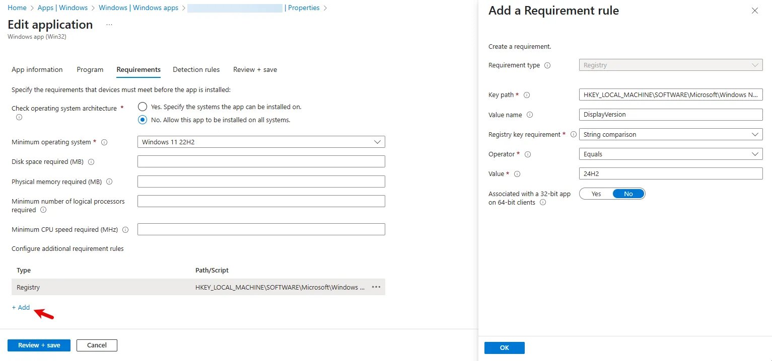Click info icon beside Value name
This screenshot has width=772, height=361.
tap(530, 115)
